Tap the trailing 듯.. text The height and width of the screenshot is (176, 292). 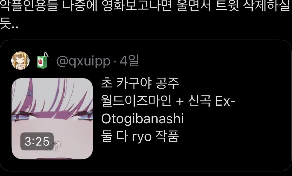(x=9, y=23)
